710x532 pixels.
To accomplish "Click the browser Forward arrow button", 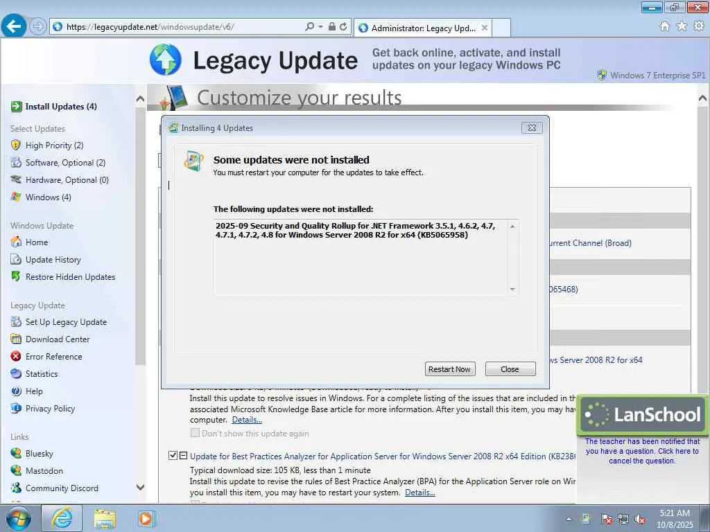I will click(38, 26).
